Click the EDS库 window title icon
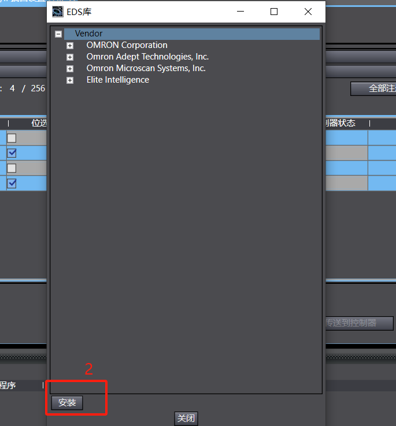The width and height of the screenshot is (396, 426). pos(58,12)
